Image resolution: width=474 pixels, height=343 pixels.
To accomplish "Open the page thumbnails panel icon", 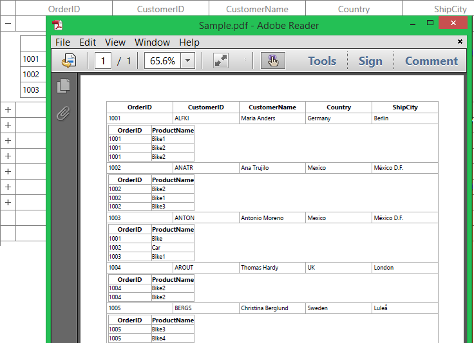I will (64, 86).
